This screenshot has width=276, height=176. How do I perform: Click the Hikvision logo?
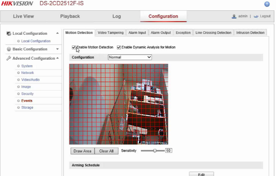17,4
